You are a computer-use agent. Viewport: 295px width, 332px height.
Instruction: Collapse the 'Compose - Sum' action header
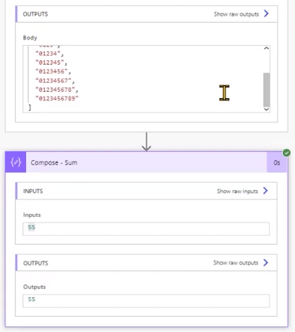pos(147,162)
